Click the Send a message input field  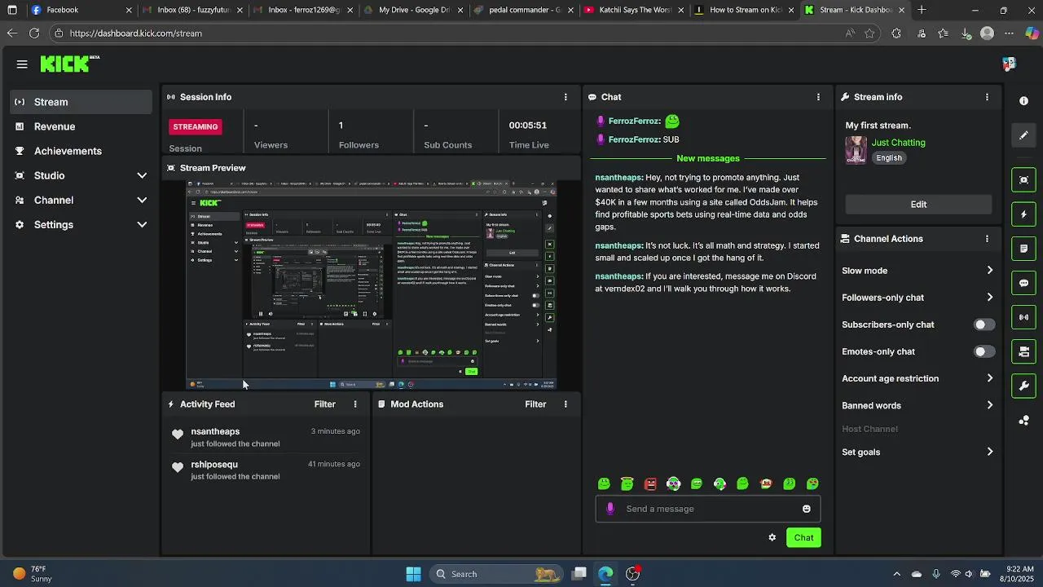click(707, 509)
